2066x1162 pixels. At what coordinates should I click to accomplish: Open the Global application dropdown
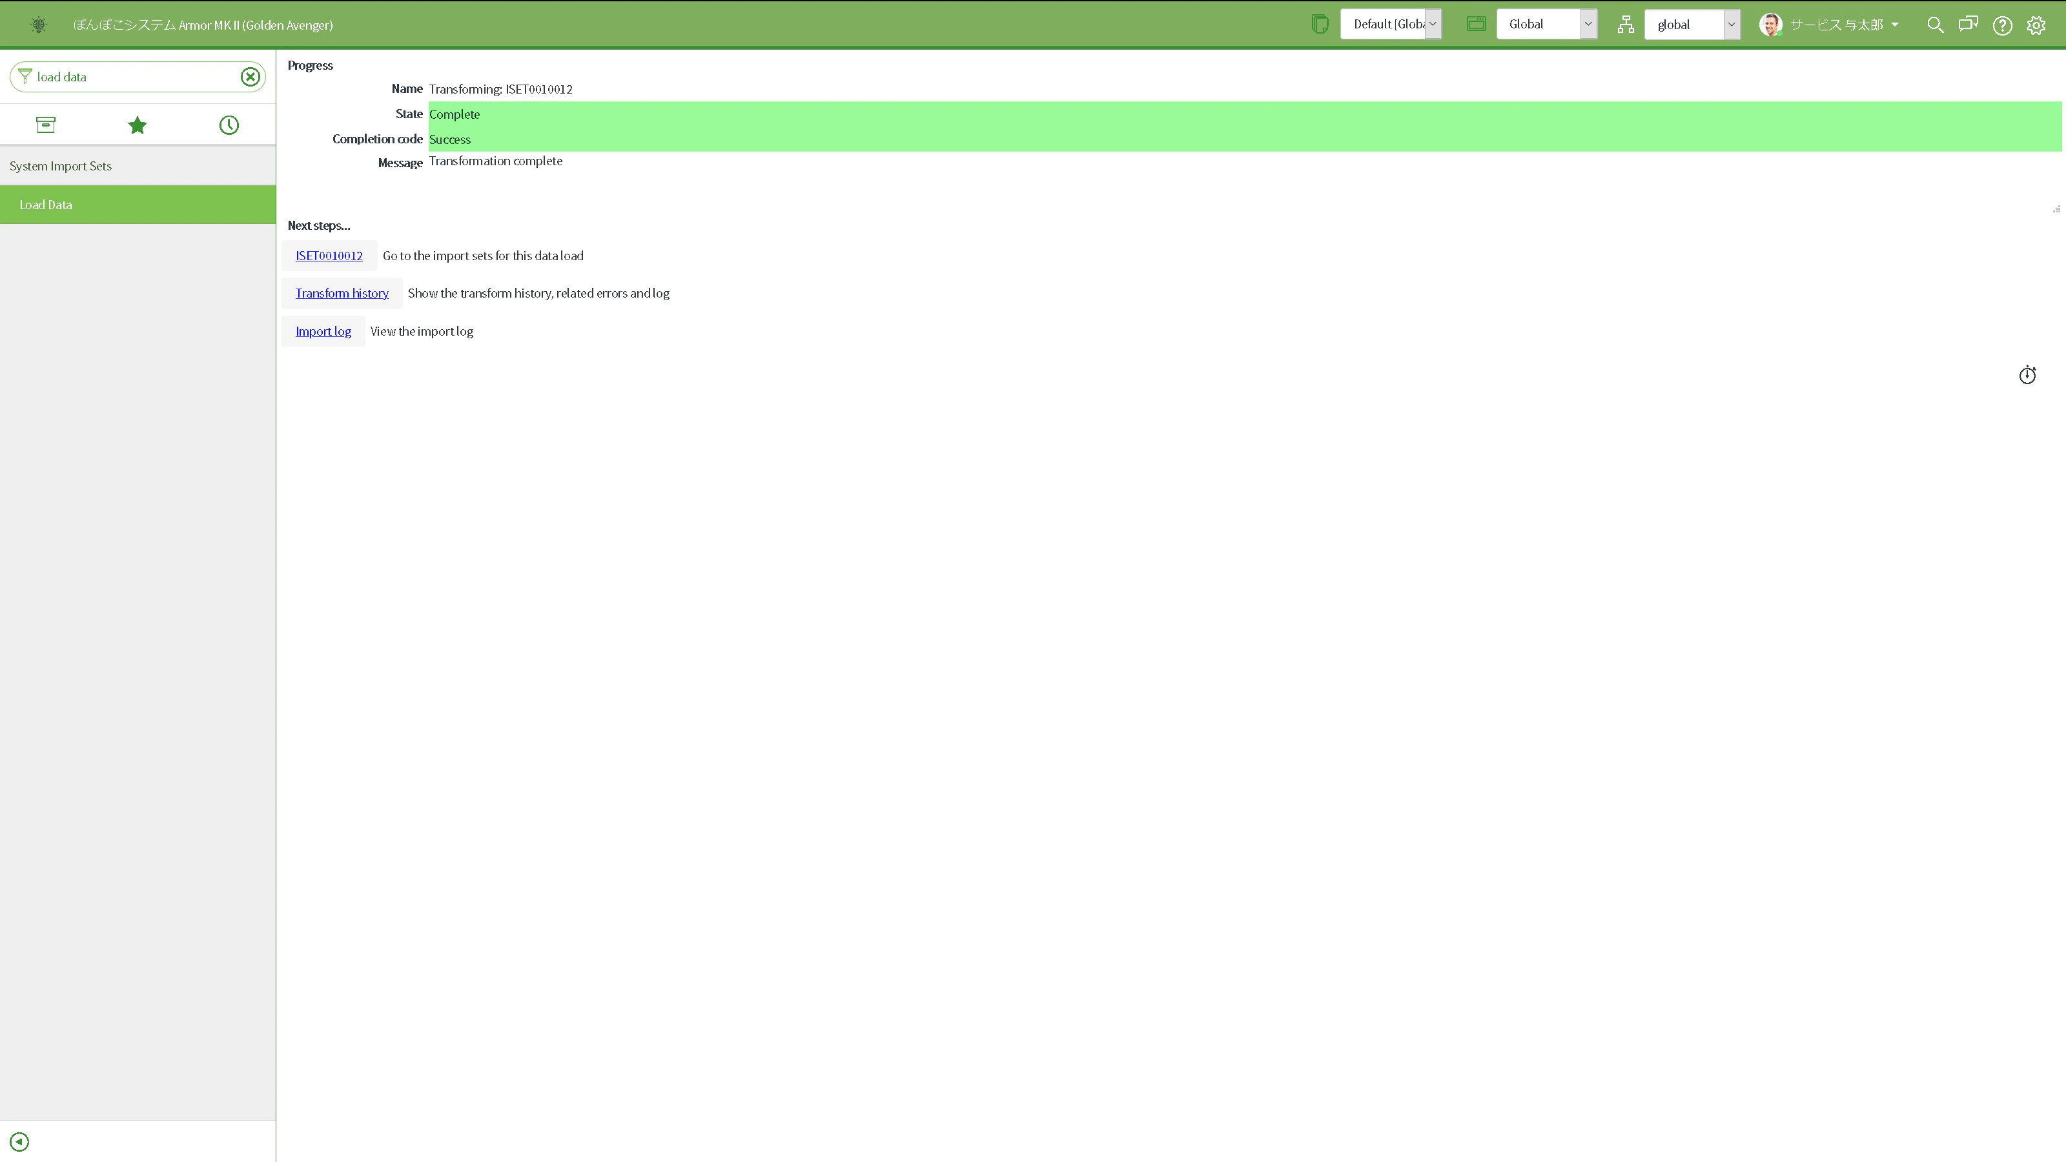[1546, 24]
